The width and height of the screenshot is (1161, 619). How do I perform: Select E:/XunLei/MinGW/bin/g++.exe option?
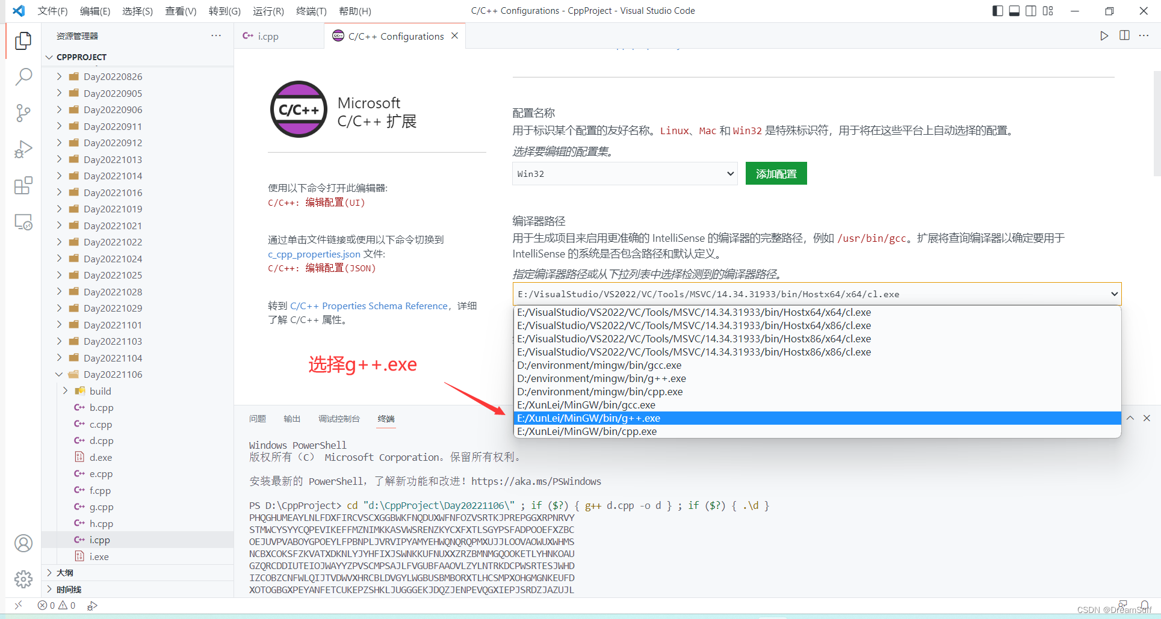(817, 418)
